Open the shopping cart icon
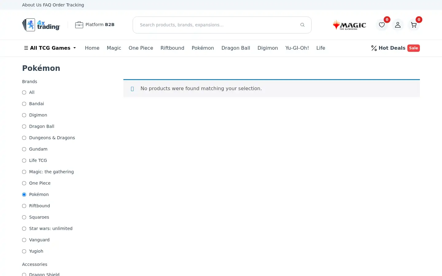Viewport: 442px width, 276px height. pos(414,25)
